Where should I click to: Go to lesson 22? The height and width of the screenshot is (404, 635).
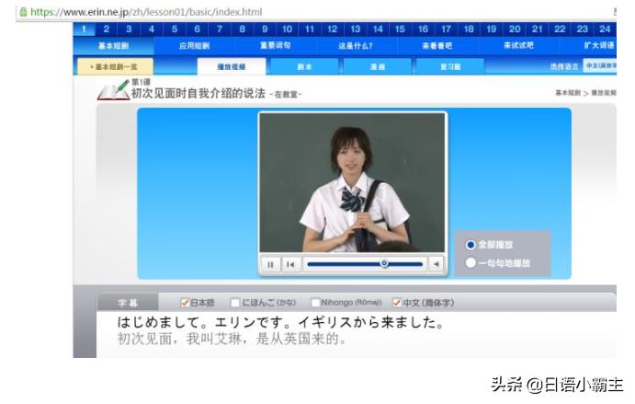[x=560, y=29]
